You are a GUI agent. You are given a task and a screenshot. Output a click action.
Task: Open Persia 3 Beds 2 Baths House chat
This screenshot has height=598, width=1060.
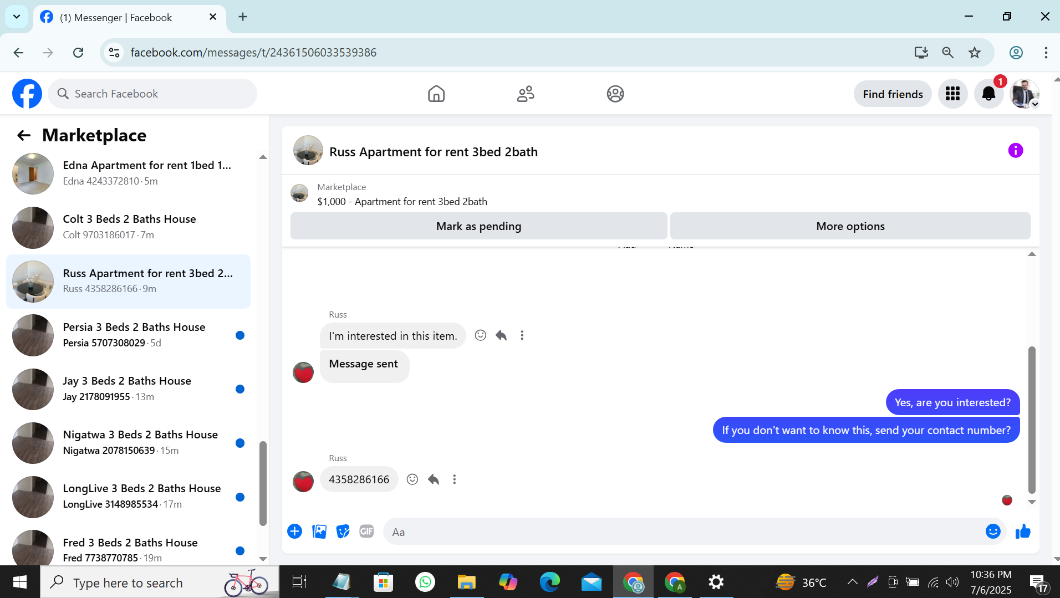coord(129,335)
